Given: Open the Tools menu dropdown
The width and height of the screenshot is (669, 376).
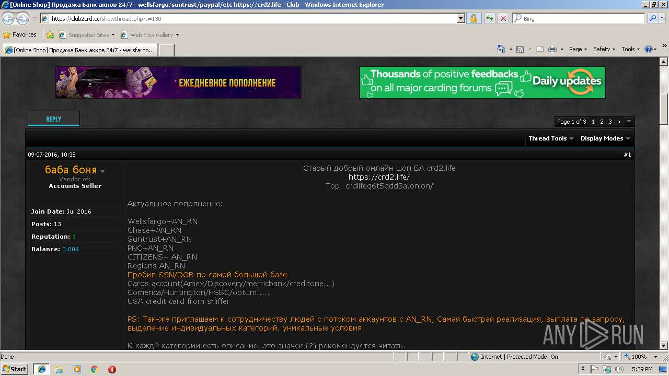Looking at the screenshot, I should pyautogui.click(x=630, y=49).
